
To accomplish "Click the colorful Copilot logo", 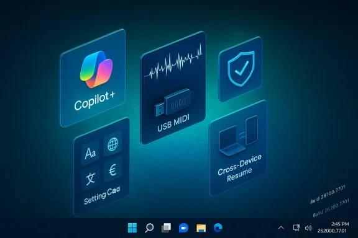I will tap(96, 69).
